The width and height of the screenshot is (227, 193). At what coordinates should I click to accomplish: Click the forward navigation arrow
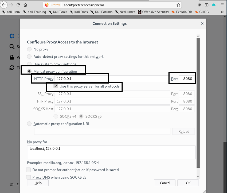click(11, 5)
